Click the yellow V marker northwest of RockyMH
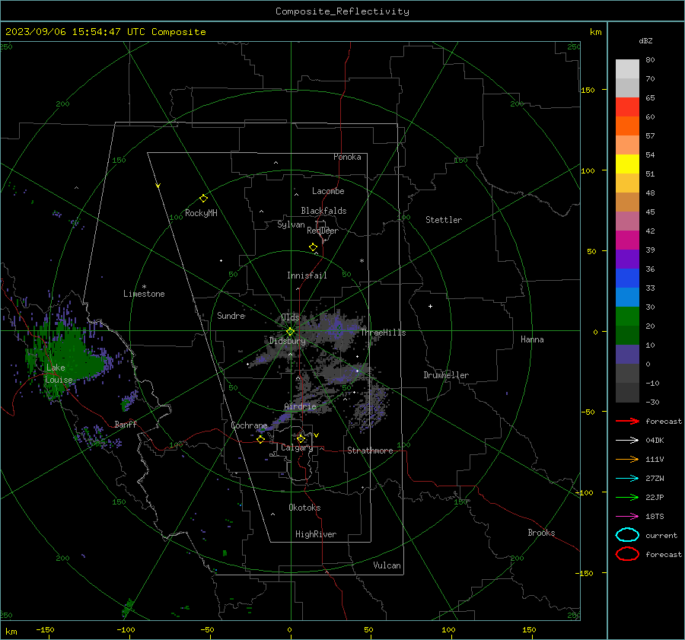 tap(158, 186)
